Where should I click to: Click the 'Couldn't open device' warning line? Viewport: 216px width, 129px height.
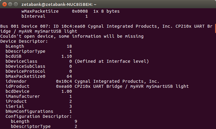coord(72,36)
